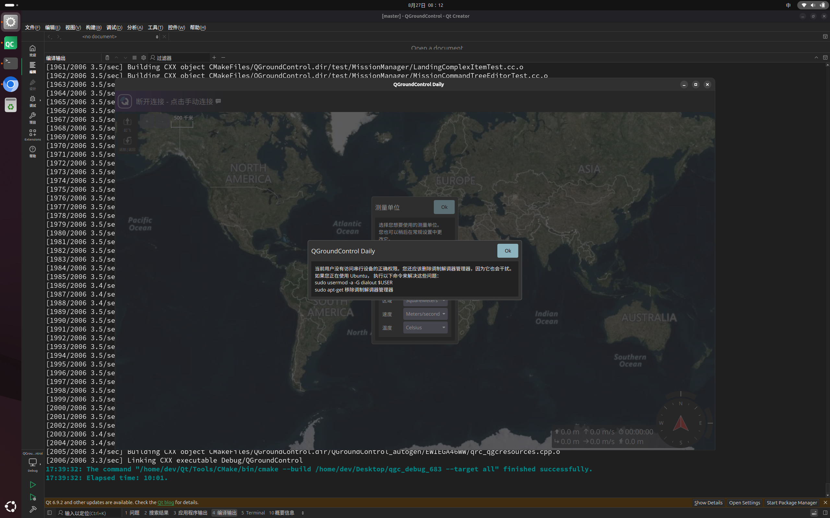This screenshot has width=830, height=518.
Task: Switch to the 欢迎 welcome mode
Action: [32, 51]
